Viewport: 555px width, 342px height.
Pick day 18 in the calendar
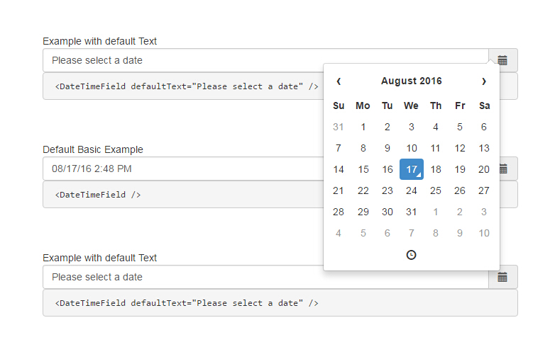436,170
